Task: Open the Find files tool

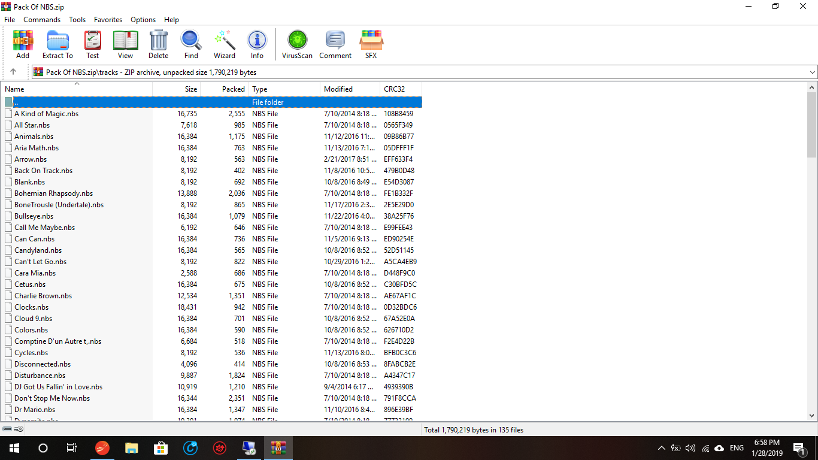Action: [x=191, y=45]
